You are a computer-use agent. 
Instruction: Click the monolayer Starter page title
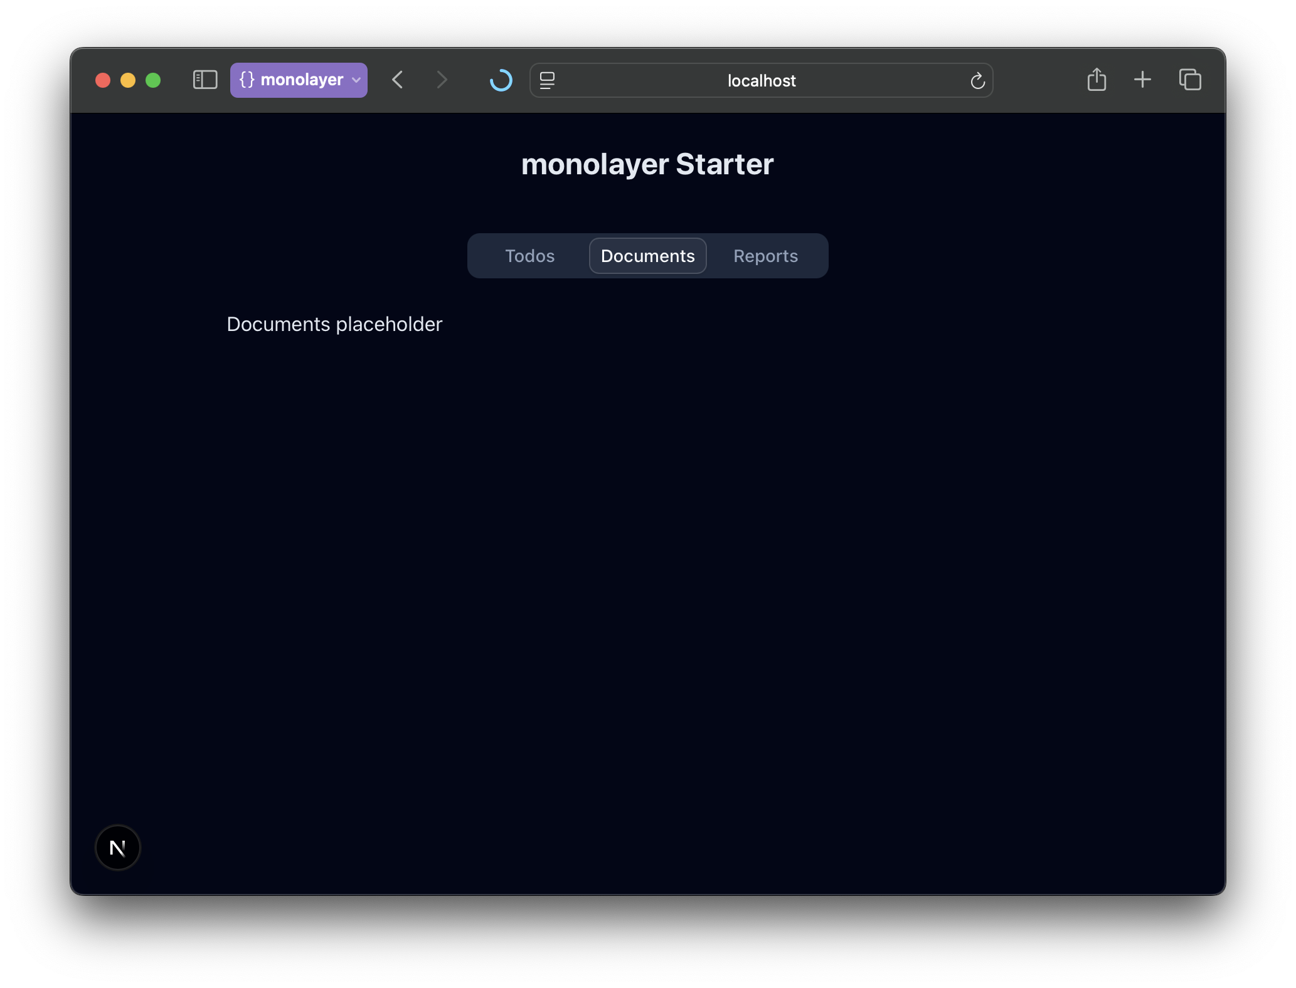coord(647,164)
